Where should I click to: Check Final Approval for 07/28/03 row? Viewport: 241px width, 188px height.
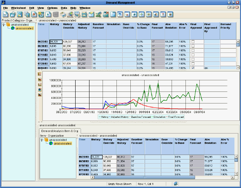tap(193, 64)
